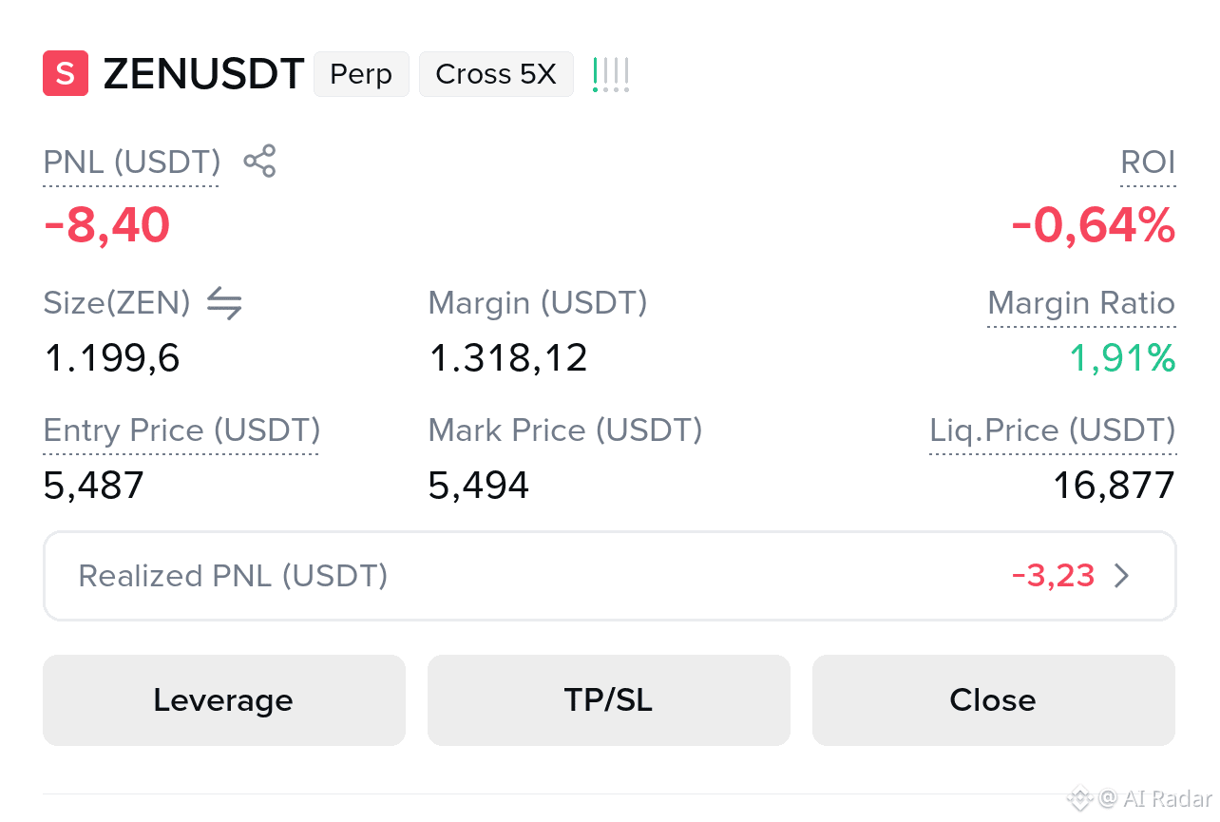Open the TP/SL settings button
The height and width of the screenshot is (822, 1220).
pos(609,700)
